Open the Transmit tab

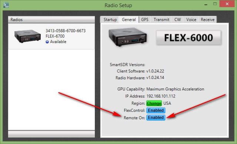[x=161, y=20]
